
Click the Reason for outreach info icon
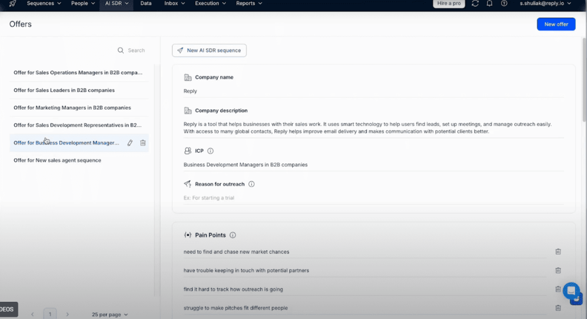click(x=252, y=184)
